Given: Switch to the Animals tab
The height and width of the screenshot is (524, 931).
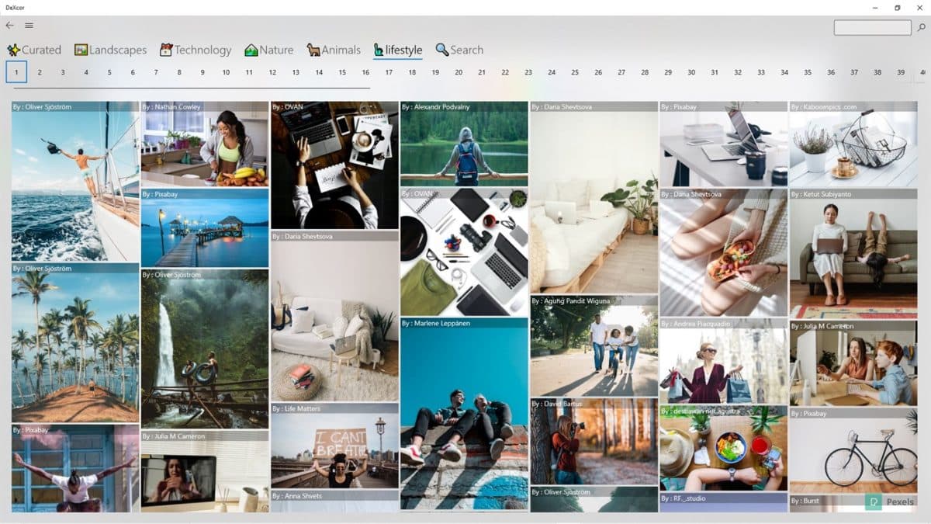Looking at the screenshot, I should tap(334, 49).
